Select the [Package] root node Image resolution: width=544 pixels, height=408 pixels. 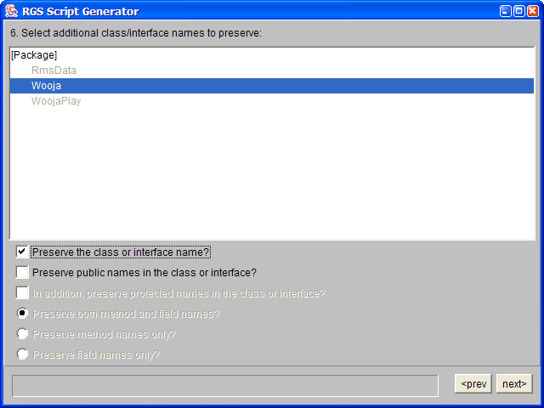(x=34, y=54)
